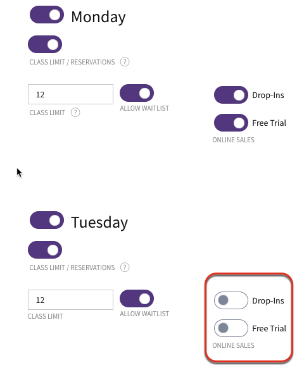Open help for Tuesday's Class Limit / Reservations
Image resolution: width=297 pixels, height=375 pixels.
[x=125, y=267]
